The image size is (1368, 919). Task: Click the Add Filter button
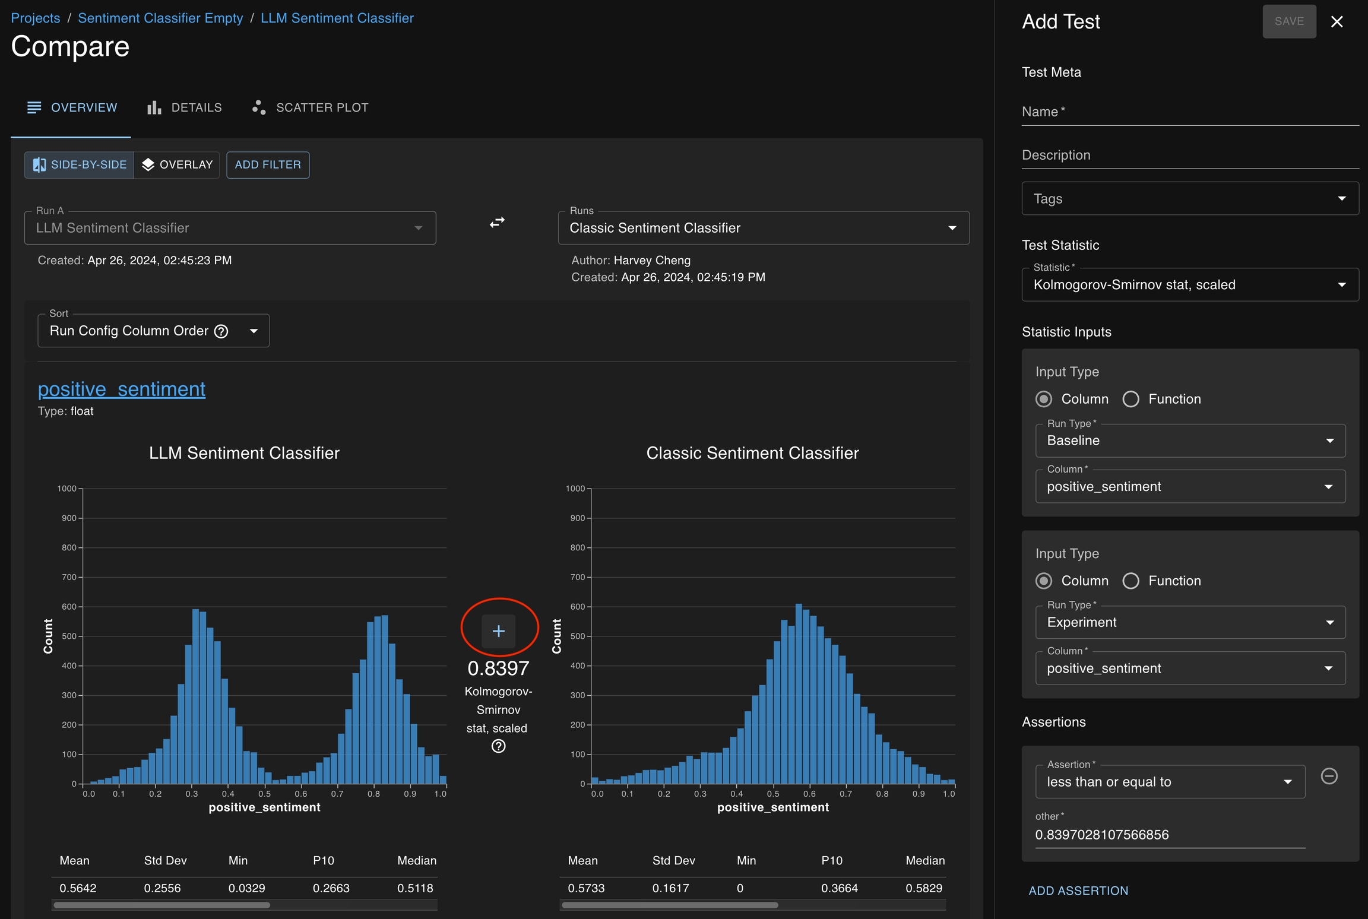tap(268, 164)
